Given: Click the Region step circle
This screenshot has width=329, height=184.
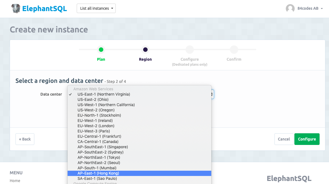Looking at the screenshot, I should tap(145, 50).
